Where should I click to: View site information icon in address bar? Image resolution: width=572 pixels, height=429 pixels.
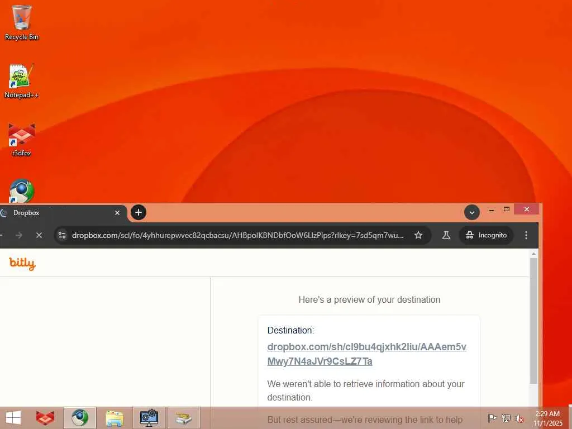62,235
